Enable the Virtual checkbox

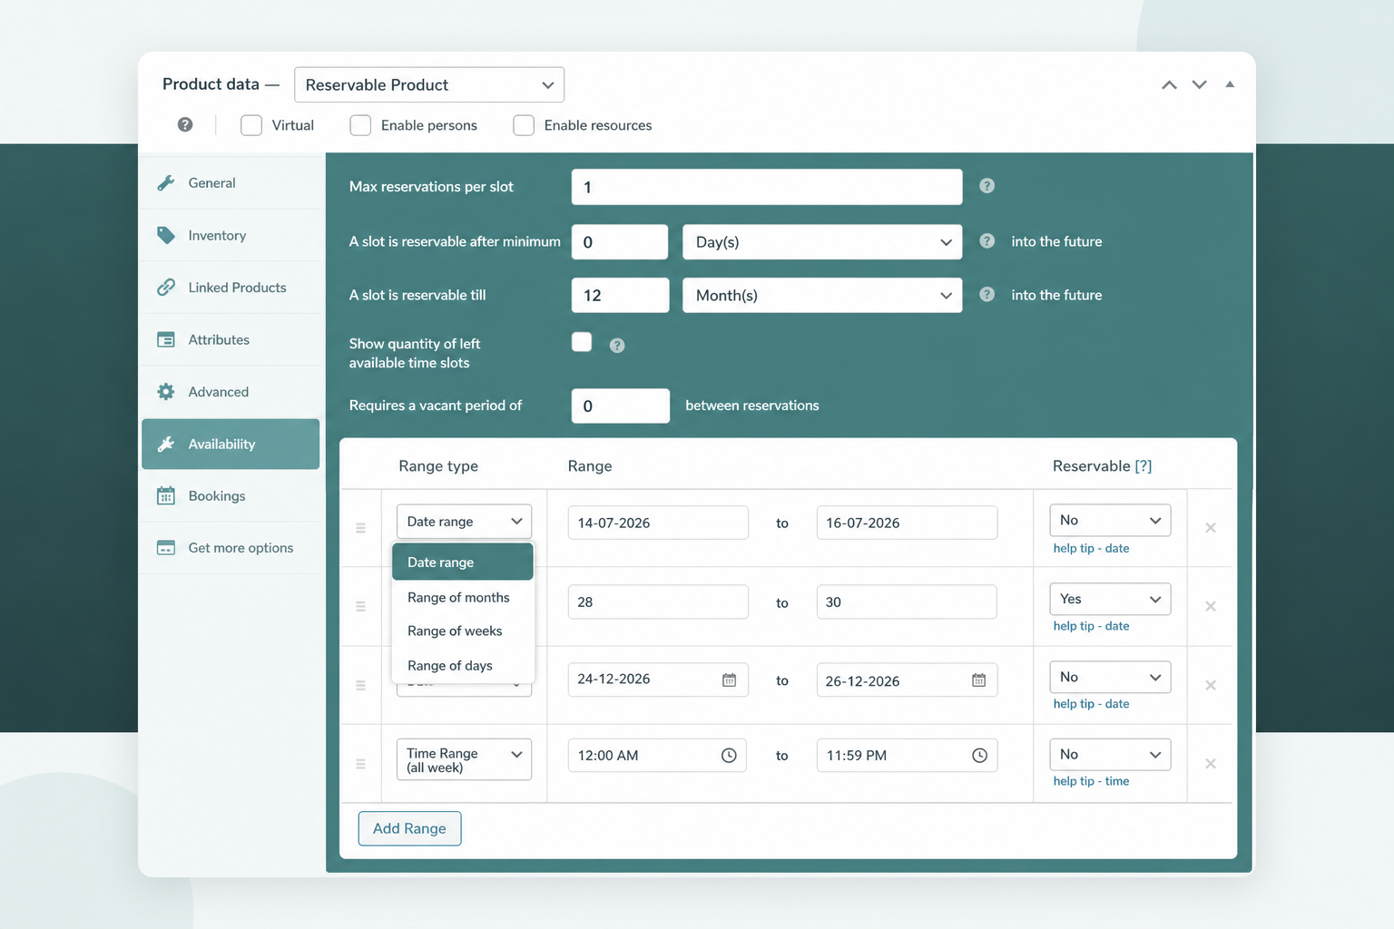click(251, 125)
